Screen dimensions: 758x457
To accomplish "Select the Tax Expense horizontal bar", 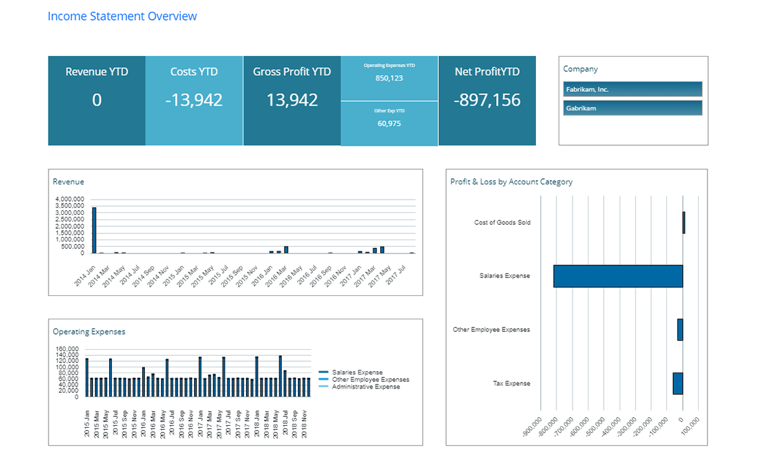I will [678, 383].
